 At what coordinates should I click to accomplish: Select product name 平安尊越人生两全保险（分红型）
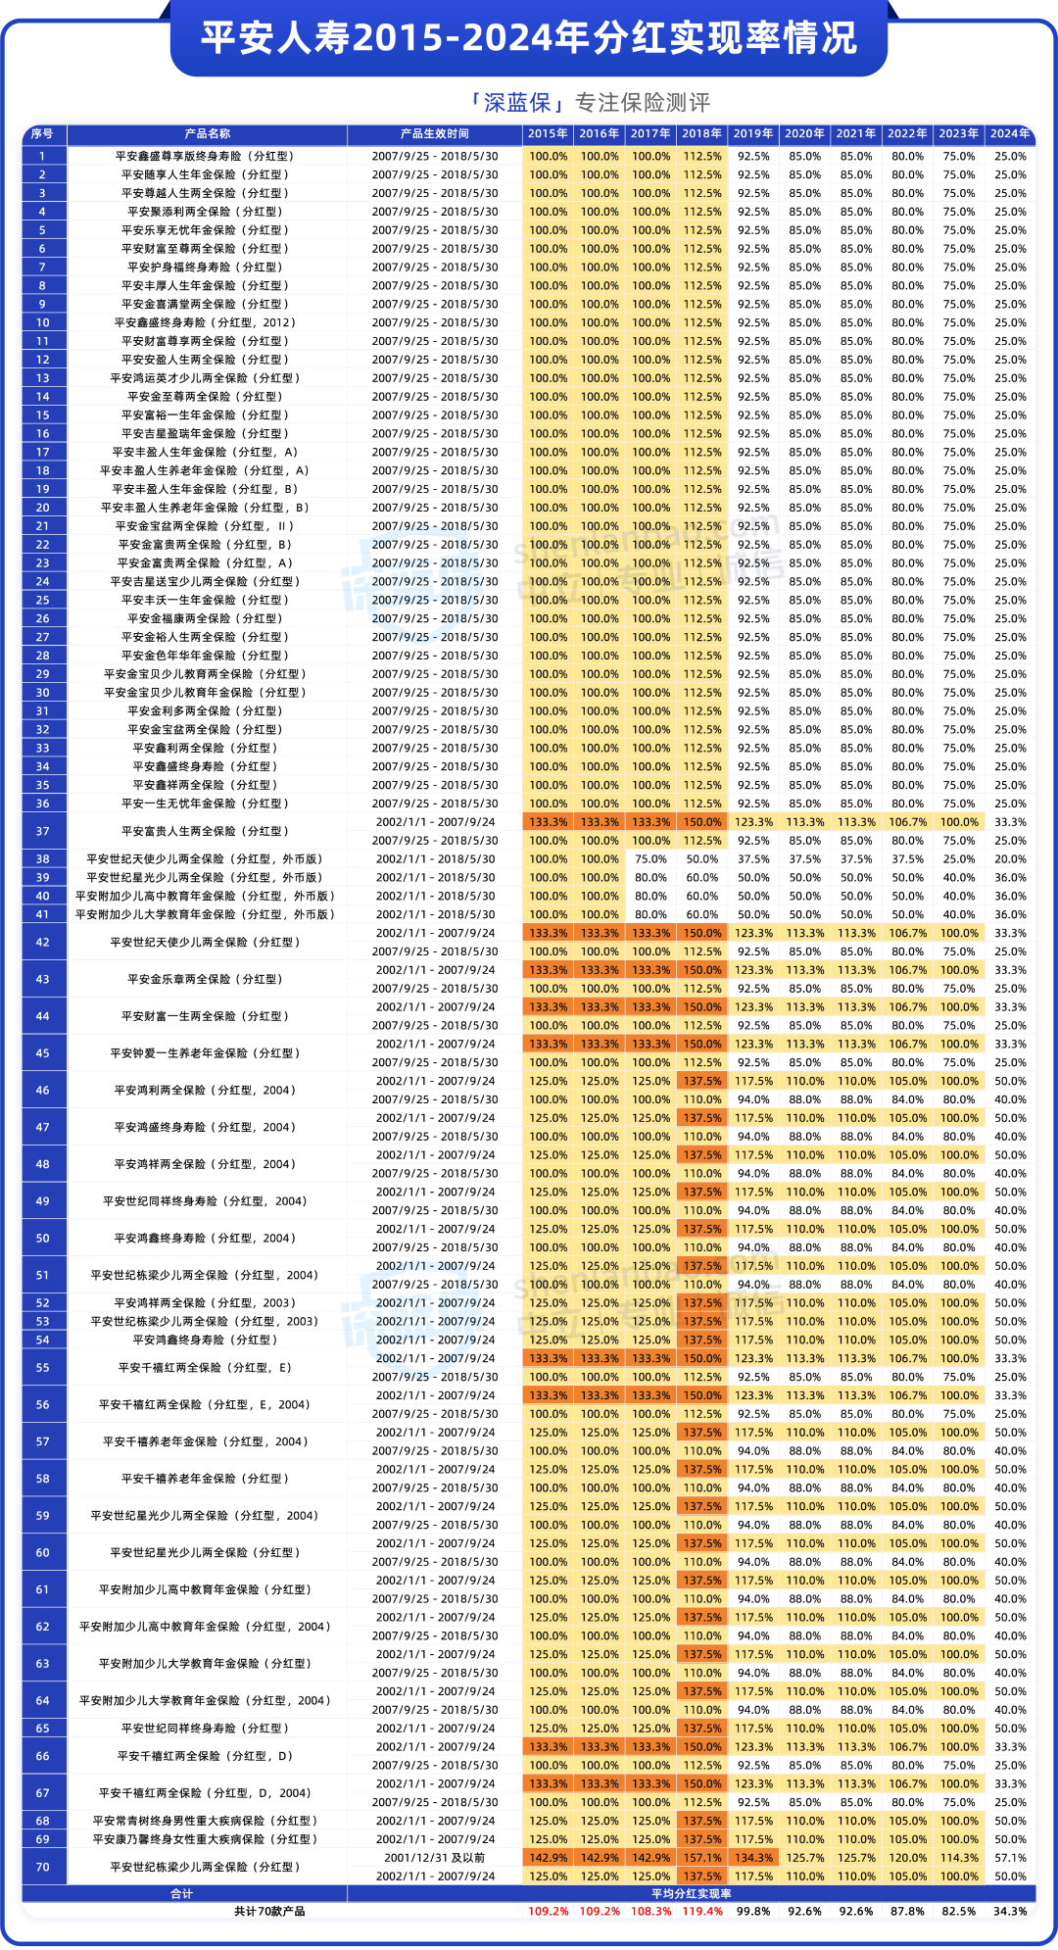pyautogui.click(x=206, y=193)
